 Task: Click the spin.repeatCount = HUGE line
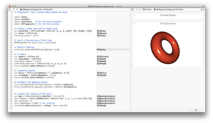click(34, 103)
